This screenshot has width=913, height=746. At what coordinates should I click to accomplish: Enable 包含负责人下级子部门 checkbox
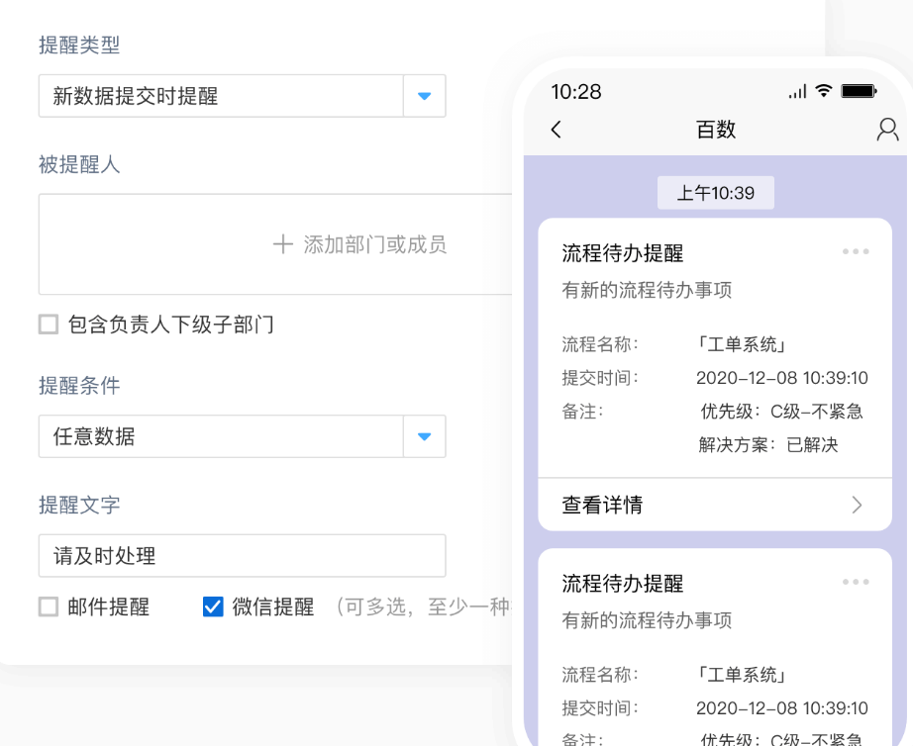(x=49, y=325)
